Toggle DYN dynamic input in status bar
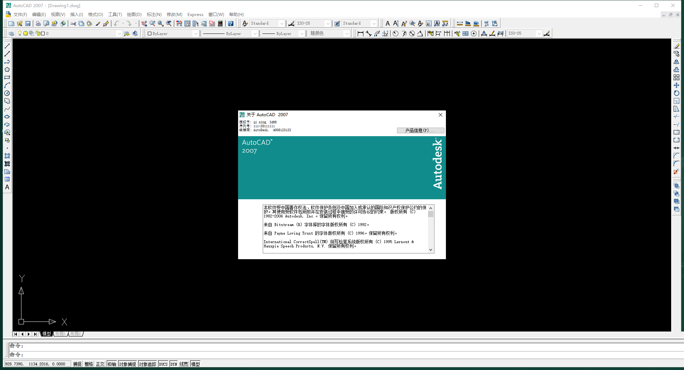This screenshot has width=684, height=370. (x=173, y=364)
